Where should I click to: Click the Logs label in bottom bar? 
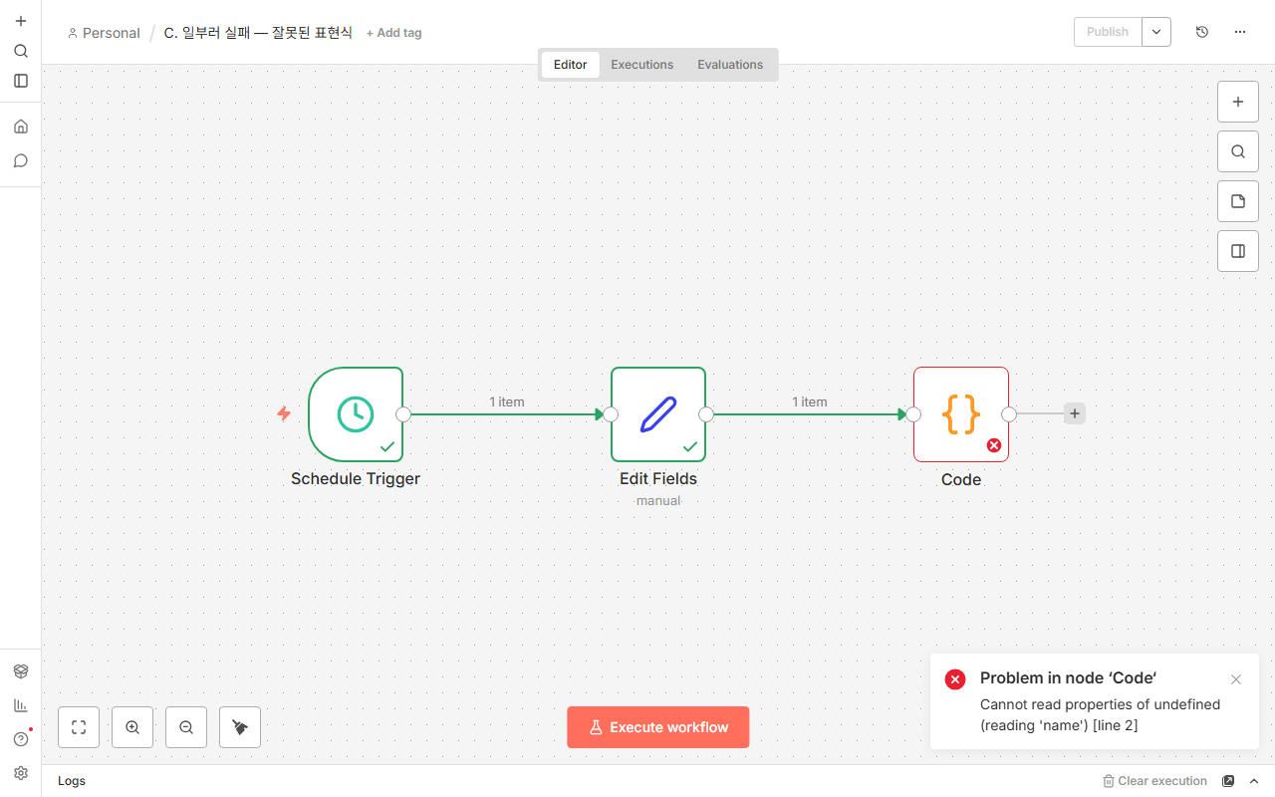coord(72,781)
